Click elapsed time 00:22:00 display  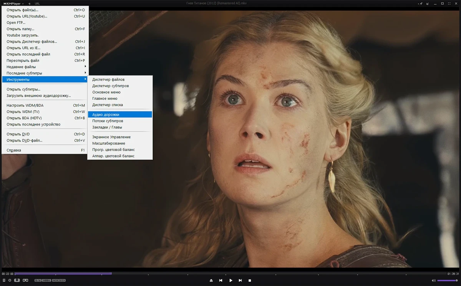(7, 274)
